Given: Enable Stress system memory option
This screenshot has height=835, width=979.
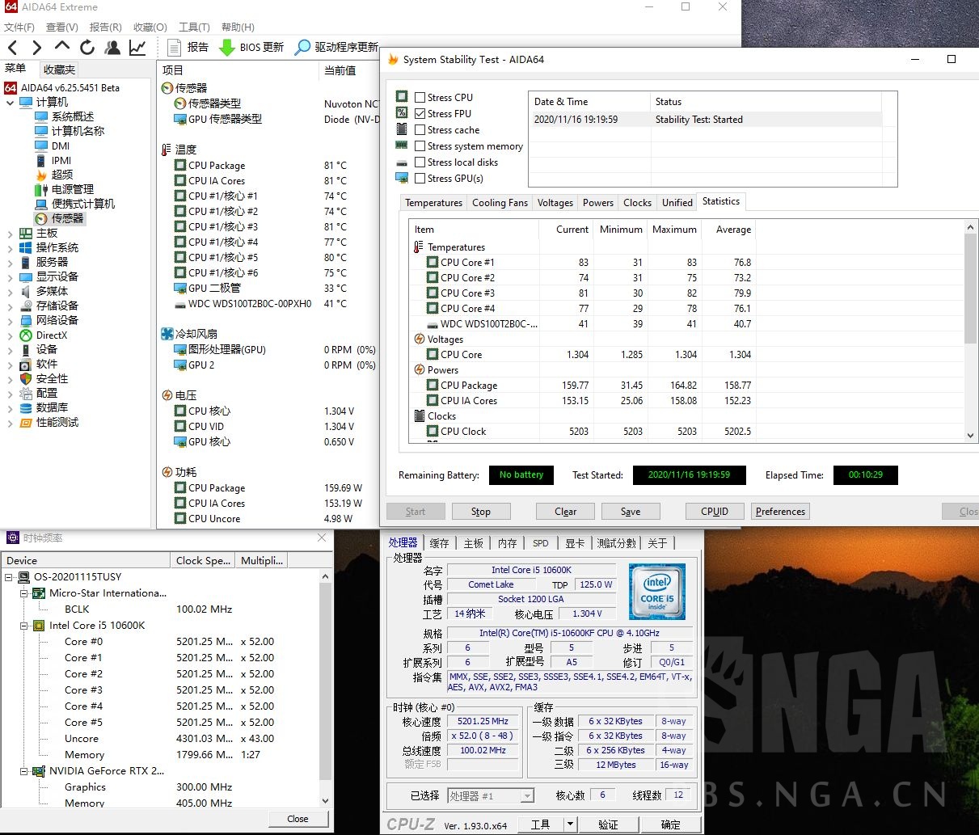Looking at the screenshot, I should pyautogui.click(x=420, y=146).
